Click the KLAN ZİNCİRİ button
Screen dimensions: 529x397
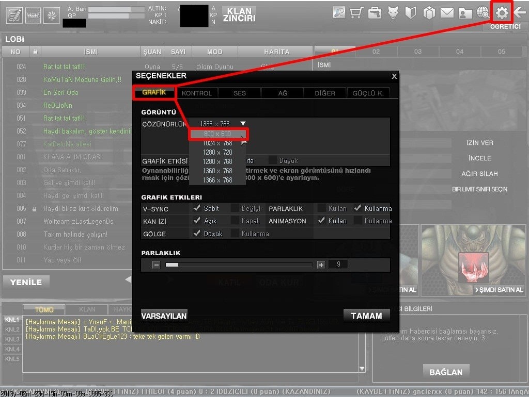[x=239, y=15]
